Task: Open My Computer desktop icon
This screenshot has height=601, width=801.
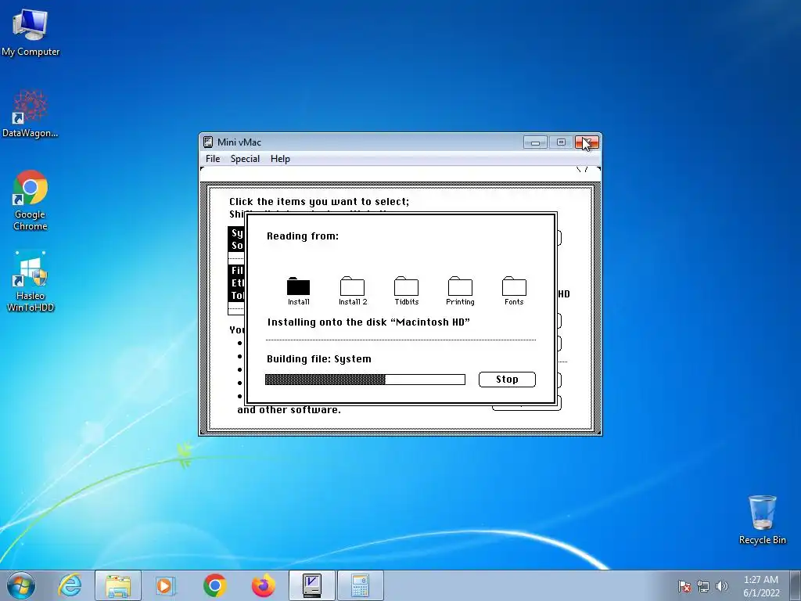Action: [31, 32]
